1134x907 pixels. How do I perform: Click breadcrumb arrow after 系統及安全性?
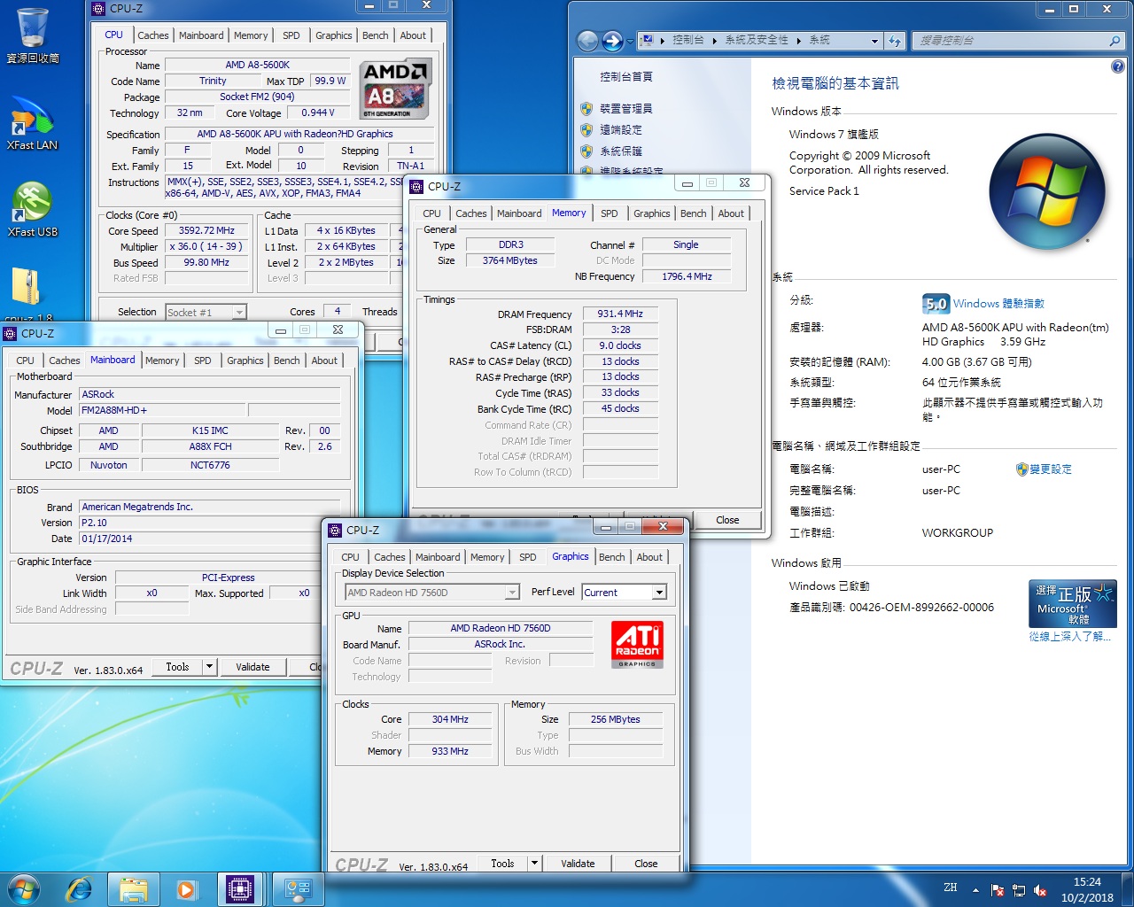pos(798,41)
